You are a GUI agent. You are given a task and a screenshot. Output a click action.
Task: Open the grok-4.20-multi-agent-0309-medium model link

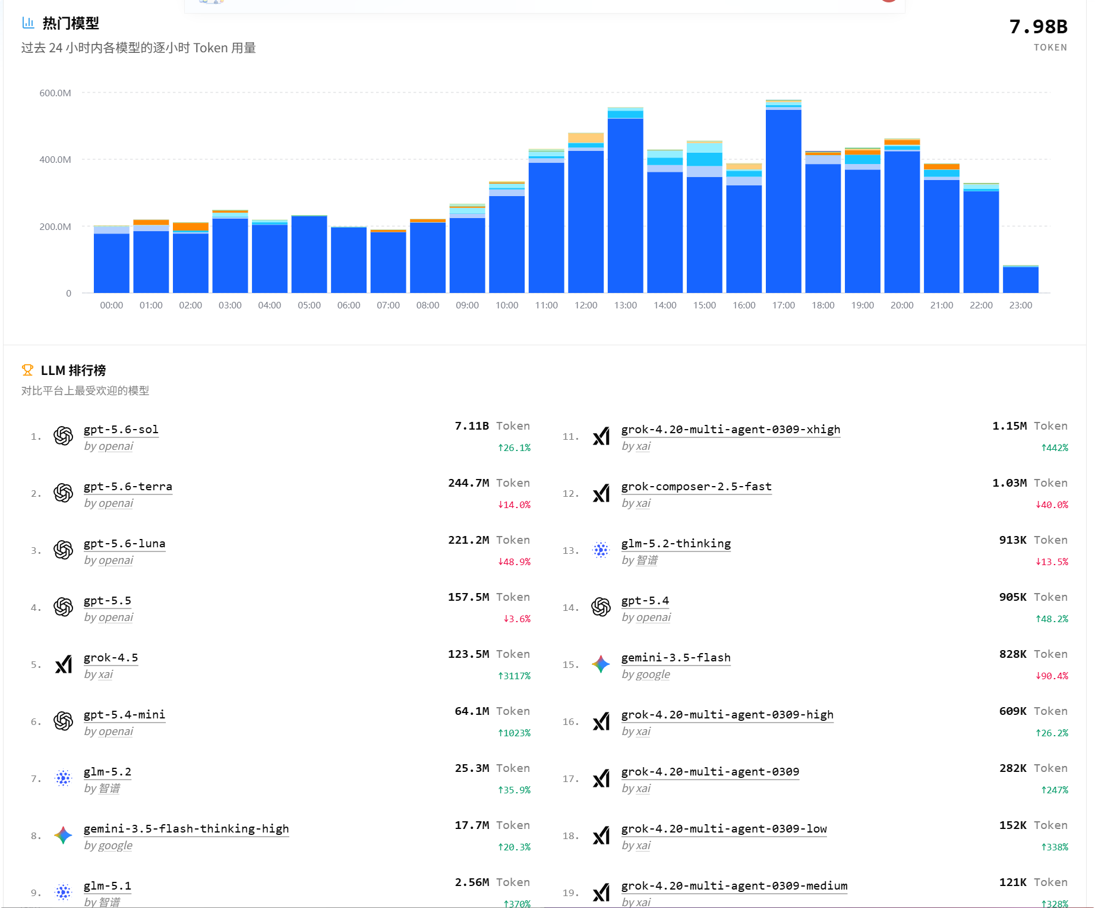(x=734, y=886)
